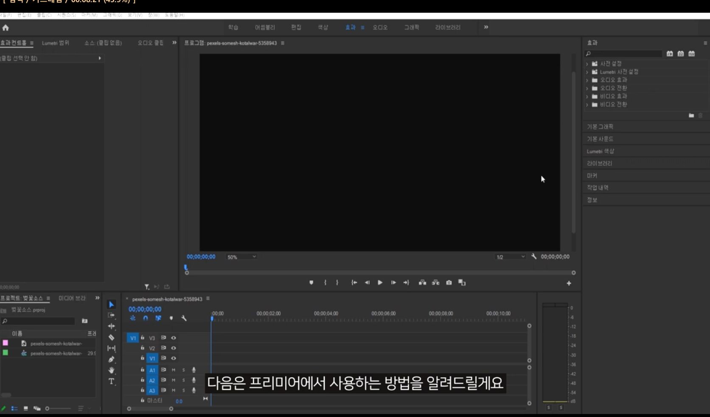
Task: Expand 사전 설정 effects folder
Action: click(x=587, y=64)
